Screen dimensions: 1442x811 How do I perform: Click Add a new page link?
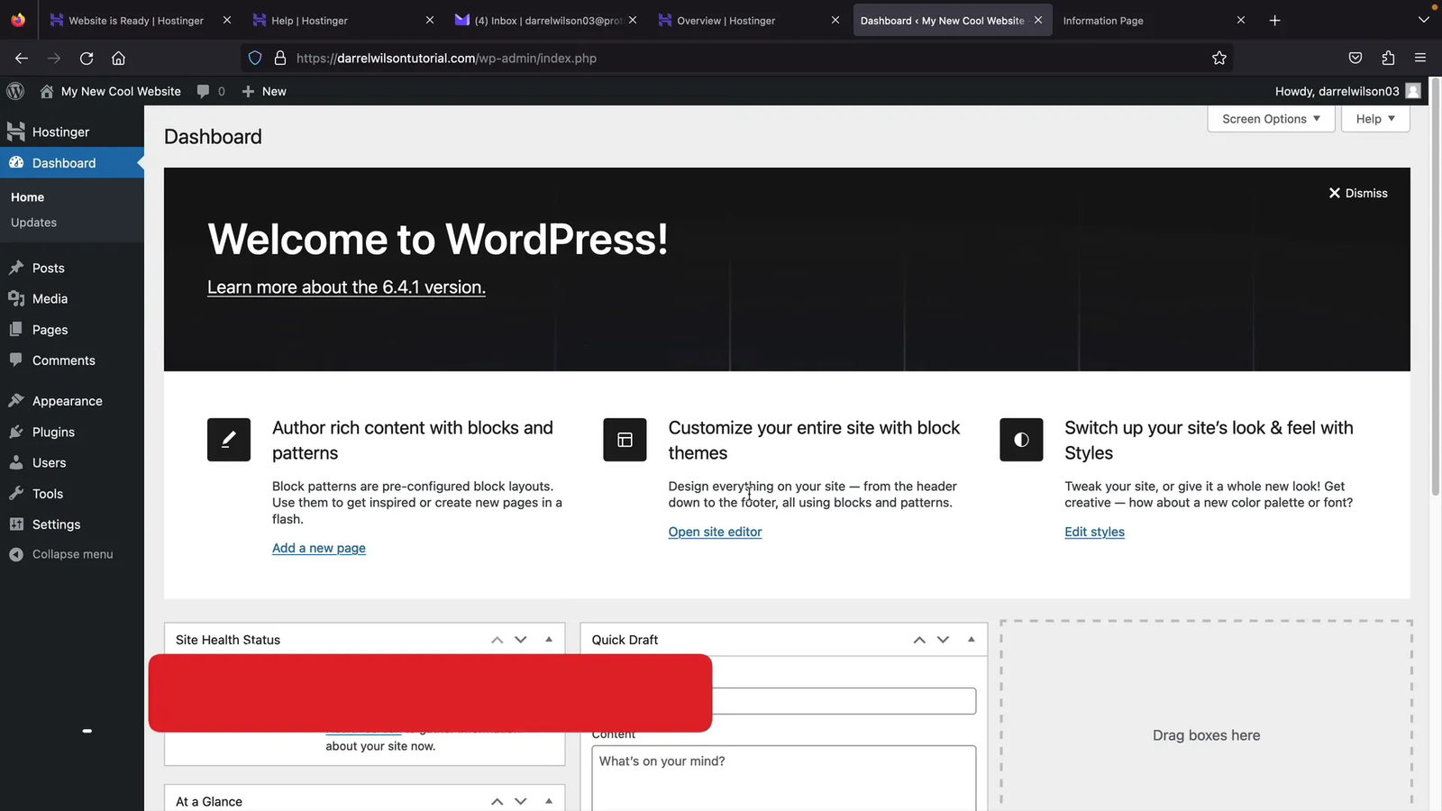coord(319,548)
